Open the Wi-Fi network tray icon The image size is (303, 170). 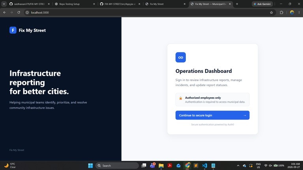266,166
